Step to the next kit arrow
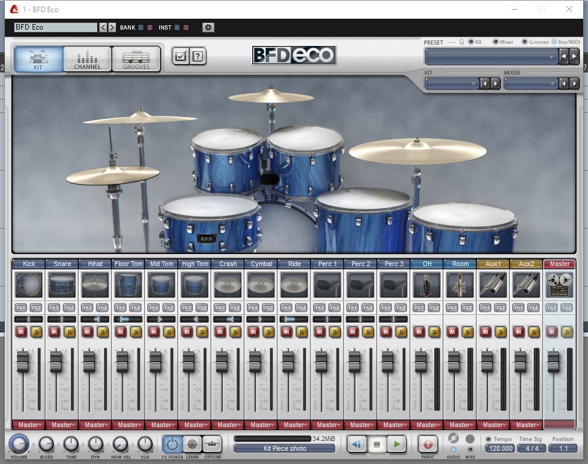 [x=495, y=84]
